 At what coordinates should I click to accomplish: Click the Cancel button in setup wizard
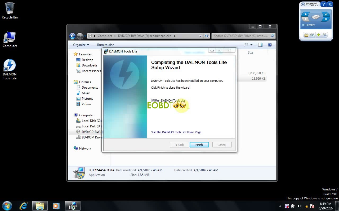(222, 145)
